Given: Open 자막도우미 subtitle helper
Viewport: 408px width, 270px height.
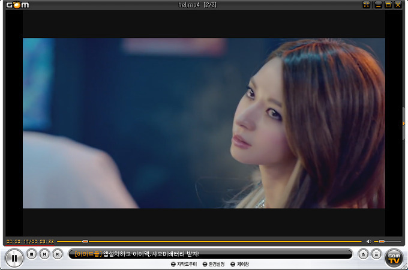Looking at the screenshot, I should pos(184,264).
